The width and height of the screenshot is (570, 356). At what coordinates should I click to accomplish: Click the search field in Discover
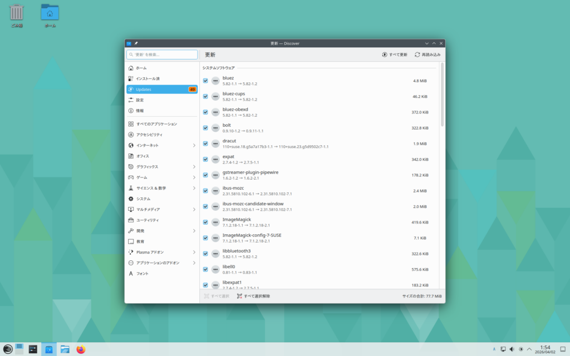point(162,55)
